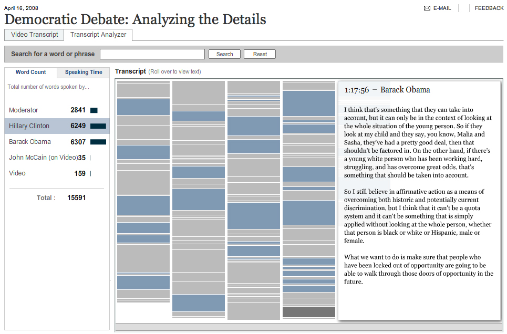Select the Hillary Clinton row
Viewport: 507px width, 334px height.
pyautogui.click(x=57, y=126)
